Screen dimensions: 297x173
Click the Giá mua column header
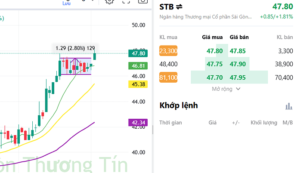tap(212, 37)
